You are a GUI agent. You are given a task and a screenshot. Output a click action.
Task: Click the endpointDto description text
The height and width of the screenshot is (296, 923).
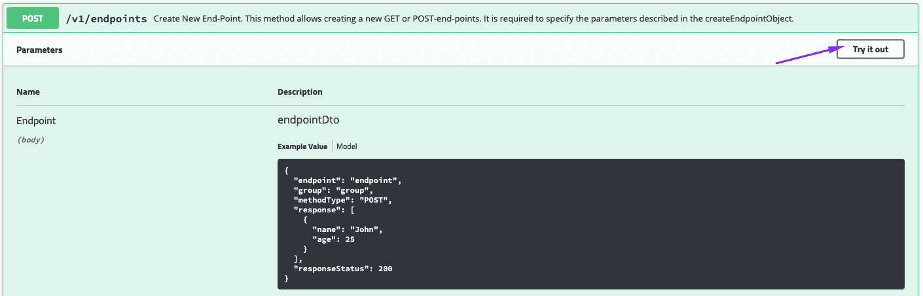[x=308, y=120]
